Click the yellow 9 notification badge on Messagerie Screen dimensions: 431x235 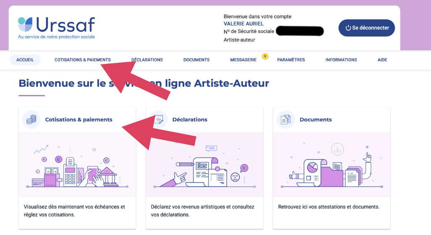pos(265,56)
